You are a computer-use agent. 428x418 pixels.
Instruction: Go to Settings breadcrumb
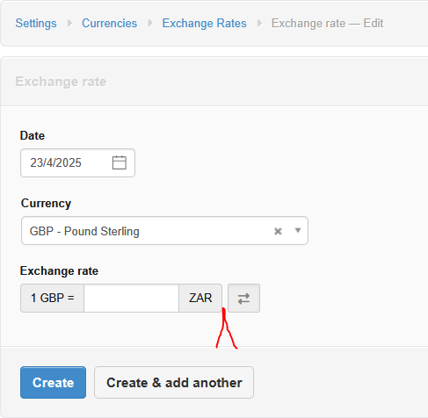pos(36,23)
